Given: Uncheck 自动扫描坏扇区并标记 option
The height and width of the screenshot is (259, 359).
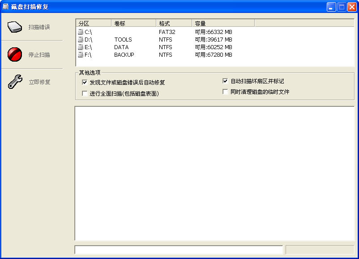Looking at the screenshot, I should (x=226, y=81).
